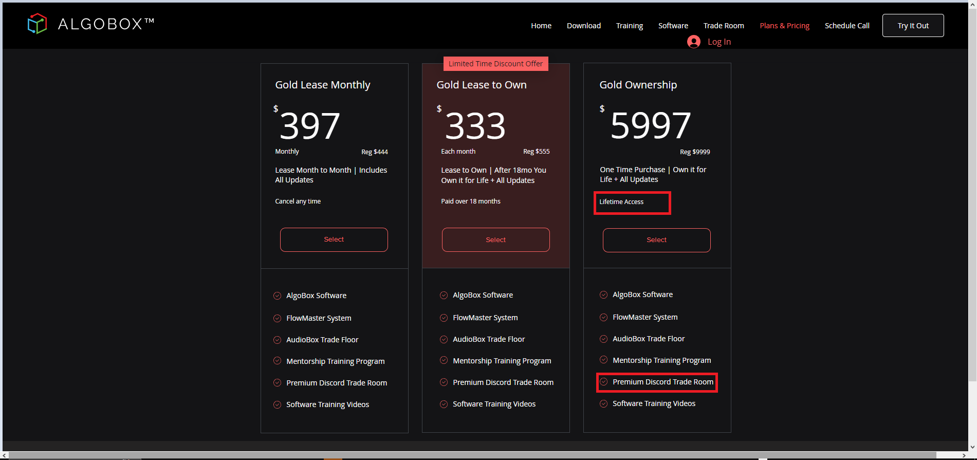Click the Reg $555 text
This screenshot has width=977, height=460.
[x=537, y=151]
